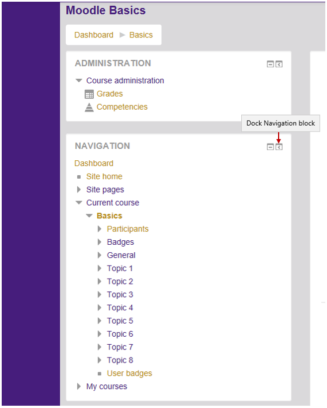This screenshot has width=327, height=408.
Task: Expand the Participants node
Action: (x=100, y=229)
